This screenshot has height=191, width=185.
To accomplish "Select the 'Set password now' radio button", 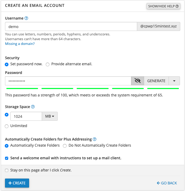I will point(7,64).
